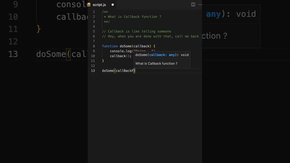Click the 'function' keyword on line 8

tap(110, 46)
